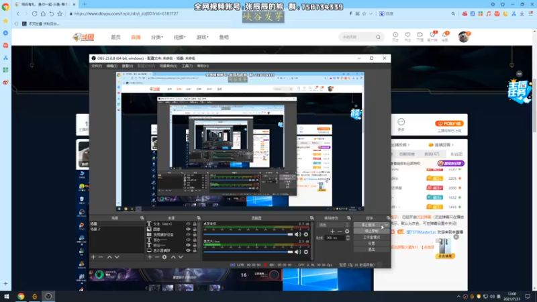Open Settings button in OBS controls

point(371,244)
